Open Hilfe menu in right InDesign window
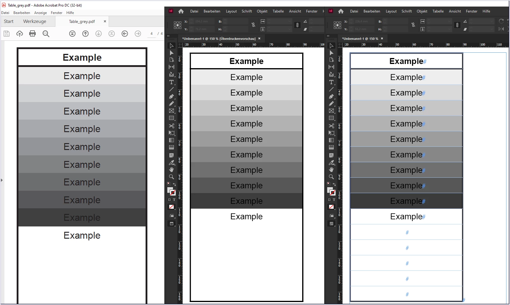This screenshot has height=305, width=510. point(486,11)
